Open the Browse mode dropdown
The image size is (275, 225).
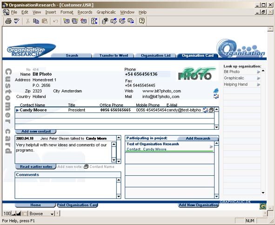[x=52, y=214]
